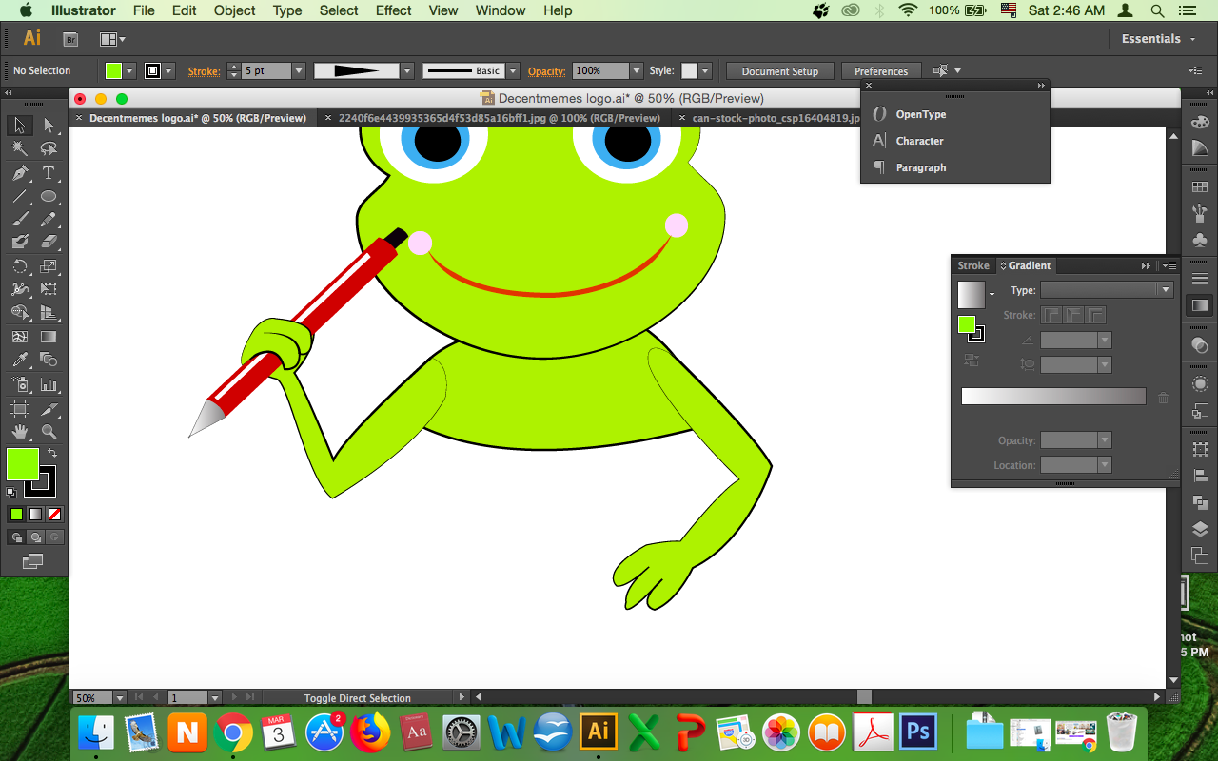Click the orange Stroke label link
The height and width of the screenshot is (761, 1218).
coord(204,71)
